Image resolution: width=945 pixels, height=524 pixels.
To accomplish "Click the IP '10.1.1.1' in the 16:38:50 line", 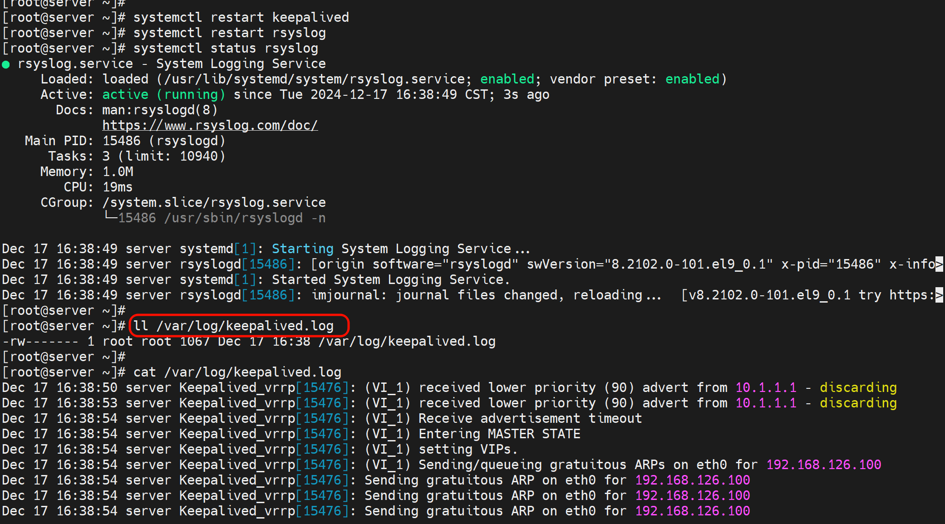I will tap(766, 387).
